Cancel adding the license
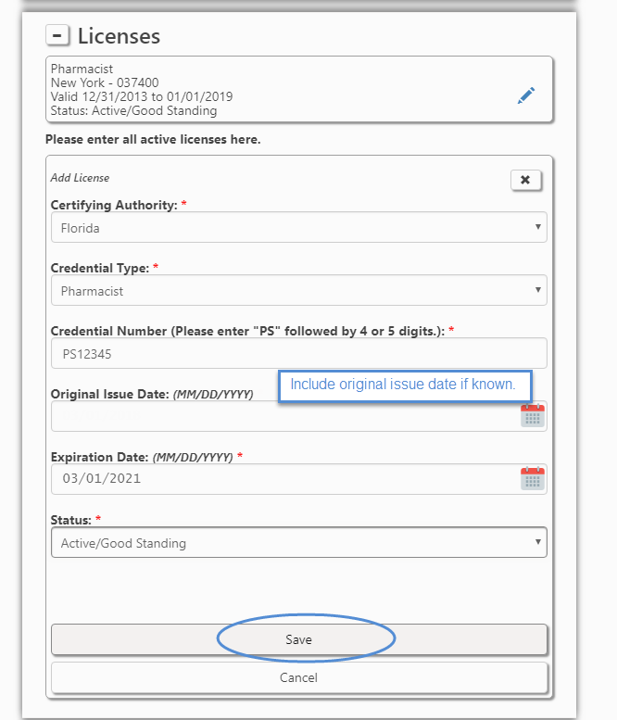 click(x=299, y=677)
